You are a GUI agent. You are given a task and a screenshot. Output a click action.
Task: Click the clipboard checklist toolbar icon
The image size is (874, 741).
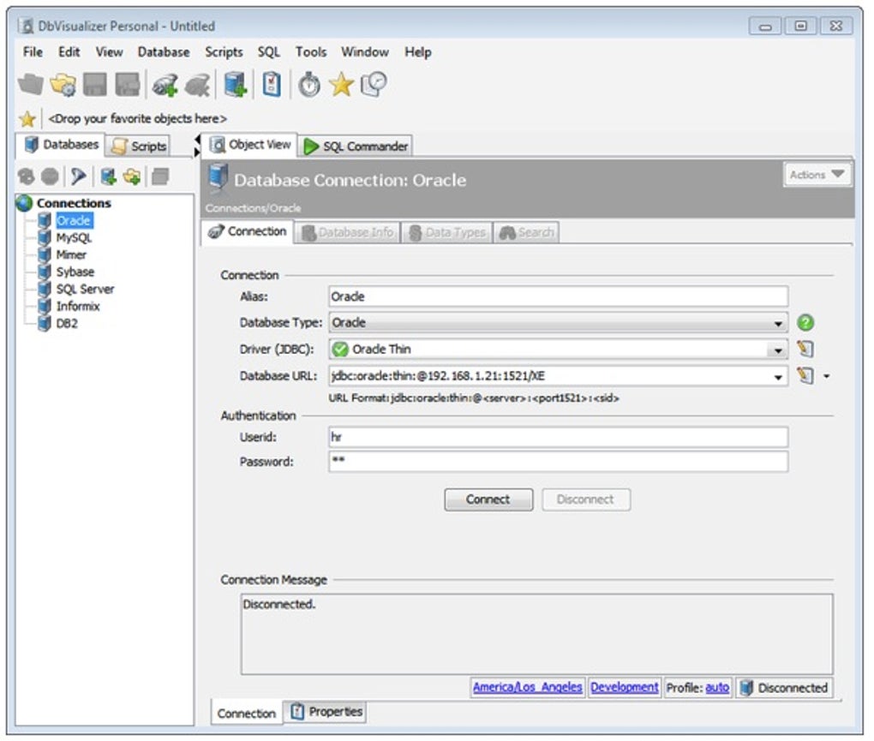(x=272, y=84)
